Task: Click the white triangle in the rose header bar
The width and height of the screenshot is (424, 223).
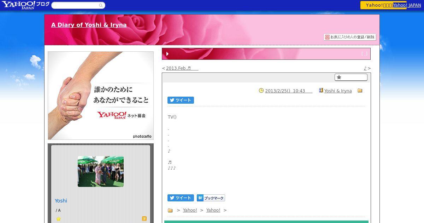Action: tap(167, 54)
